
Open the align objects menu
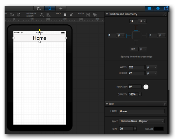(x=49, y=15)
